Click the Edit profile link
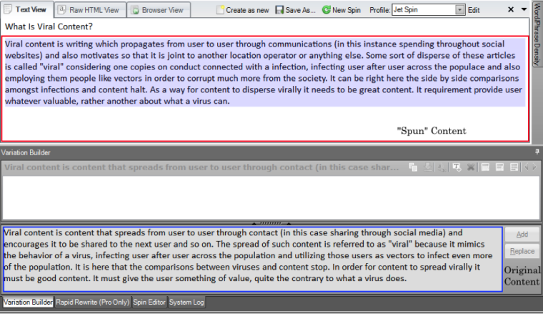Screen dimensions: 543x314 (474, 10)
